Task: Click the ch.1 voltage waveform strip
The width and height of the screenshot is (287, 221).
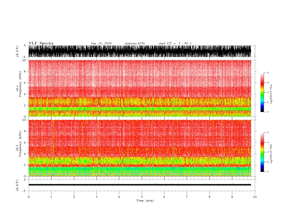Action: (140, 51)
